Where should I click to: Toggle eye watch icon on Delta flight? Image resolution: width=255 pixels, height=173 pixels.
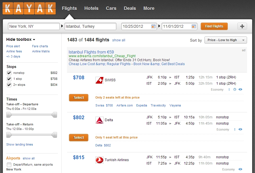tap(240, 129)
